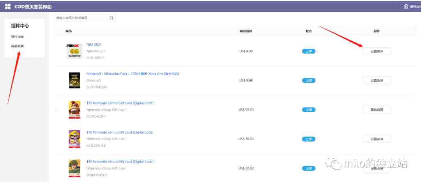Open the 商品列表 sidebar item

18,46
